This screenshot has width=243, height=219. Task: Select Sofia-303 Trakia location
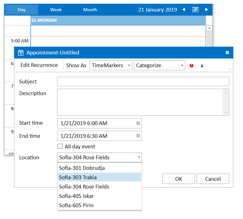click(100, 177)
